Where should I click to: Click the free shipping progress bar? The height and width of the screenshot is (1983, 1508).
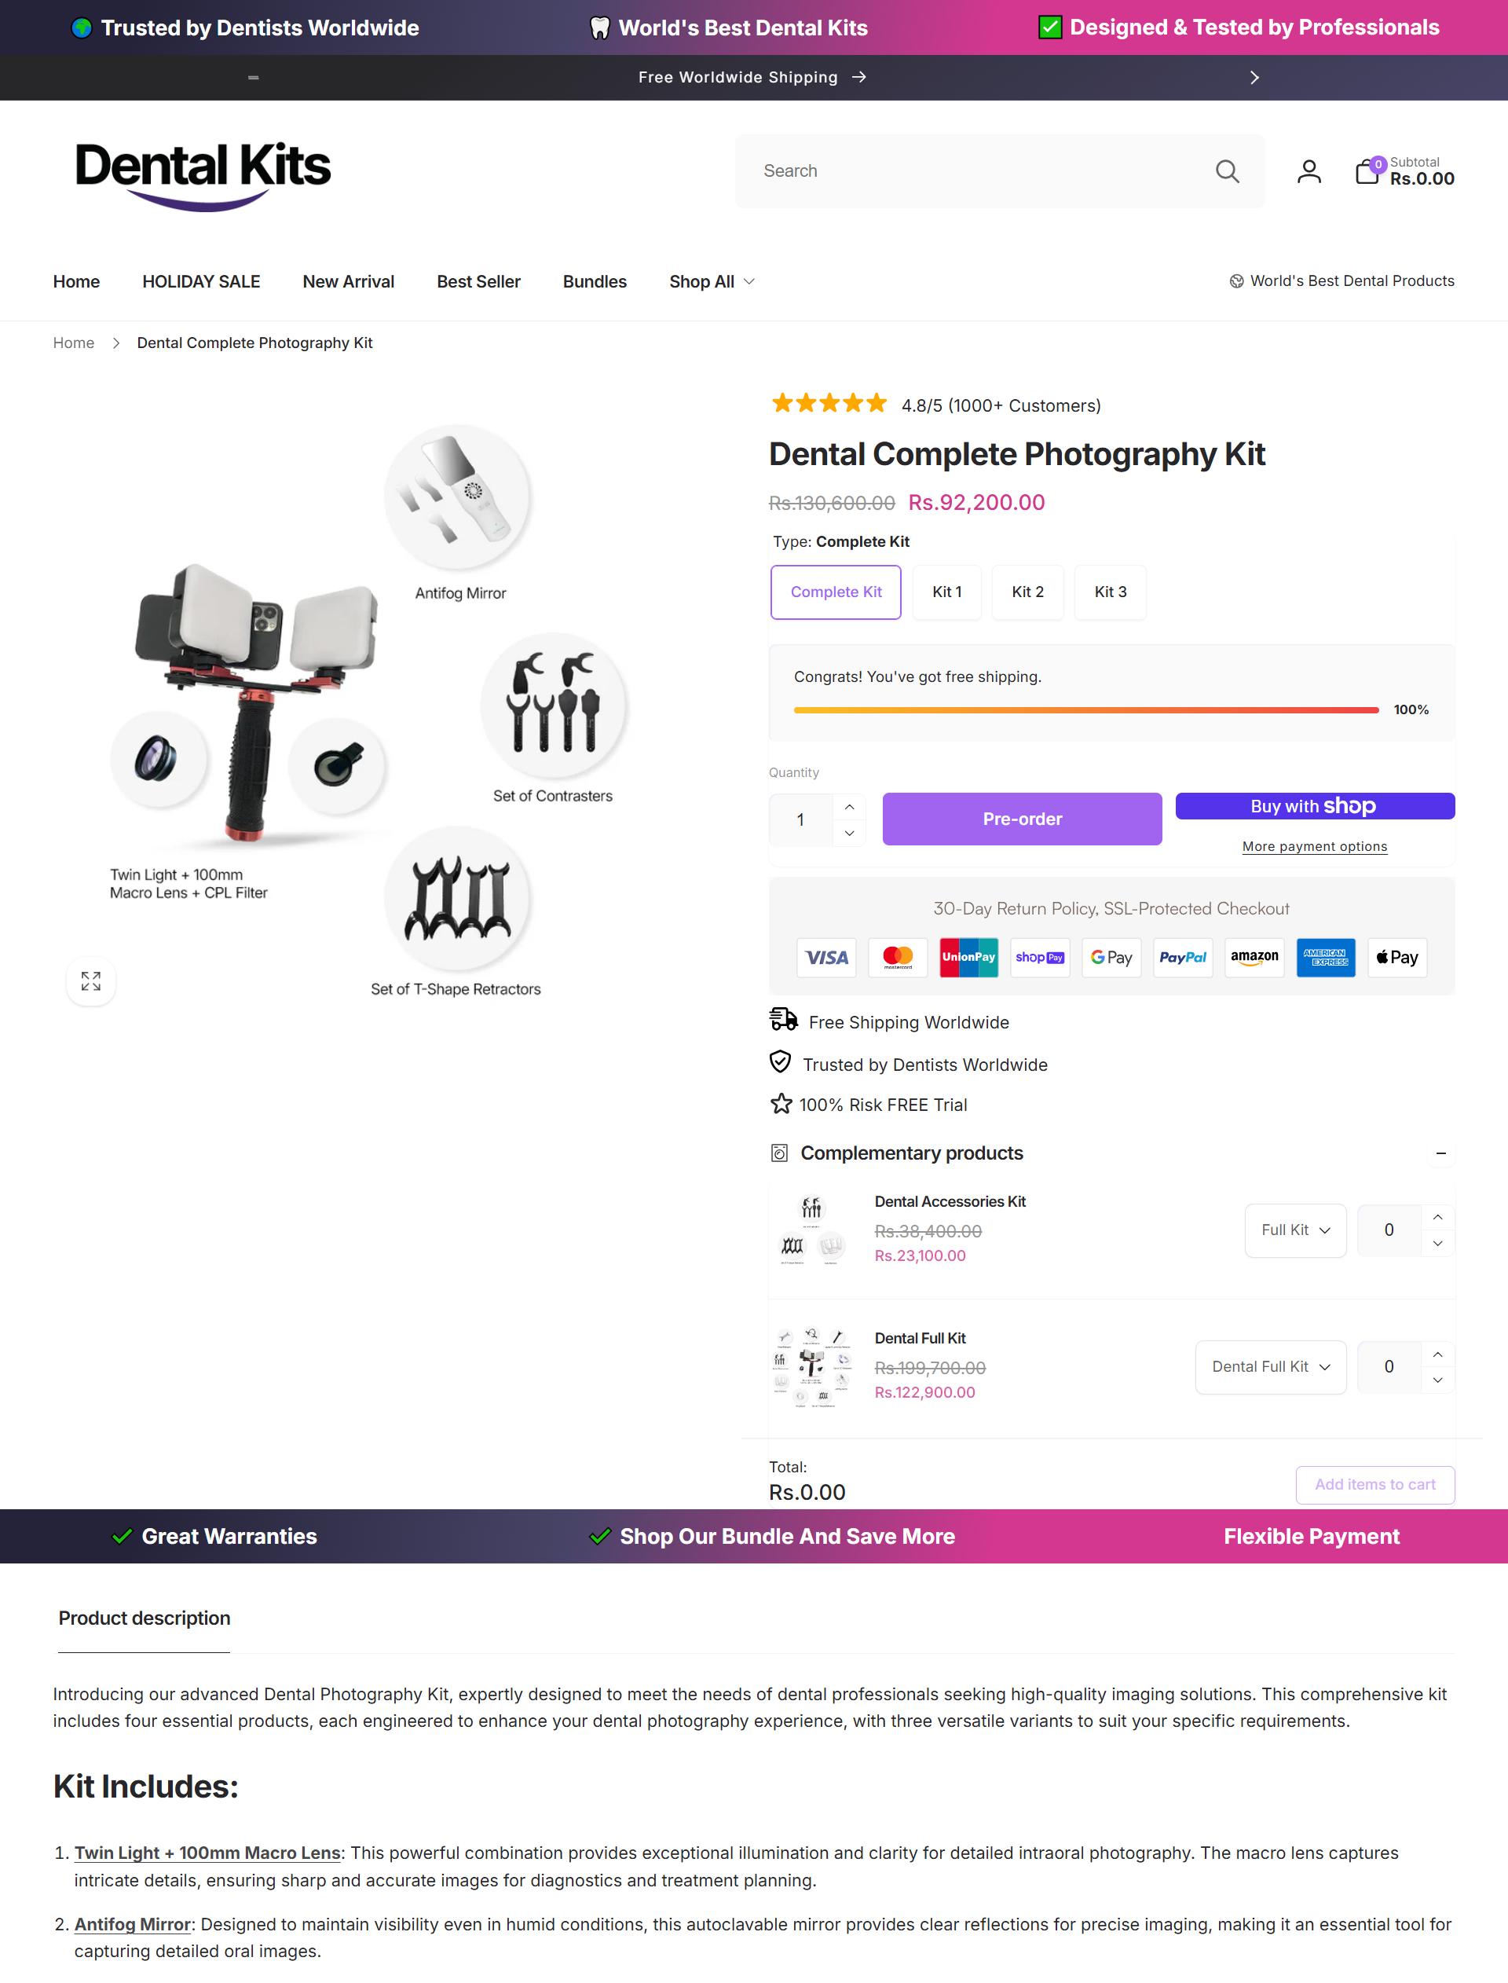[x=1086, y=710]
